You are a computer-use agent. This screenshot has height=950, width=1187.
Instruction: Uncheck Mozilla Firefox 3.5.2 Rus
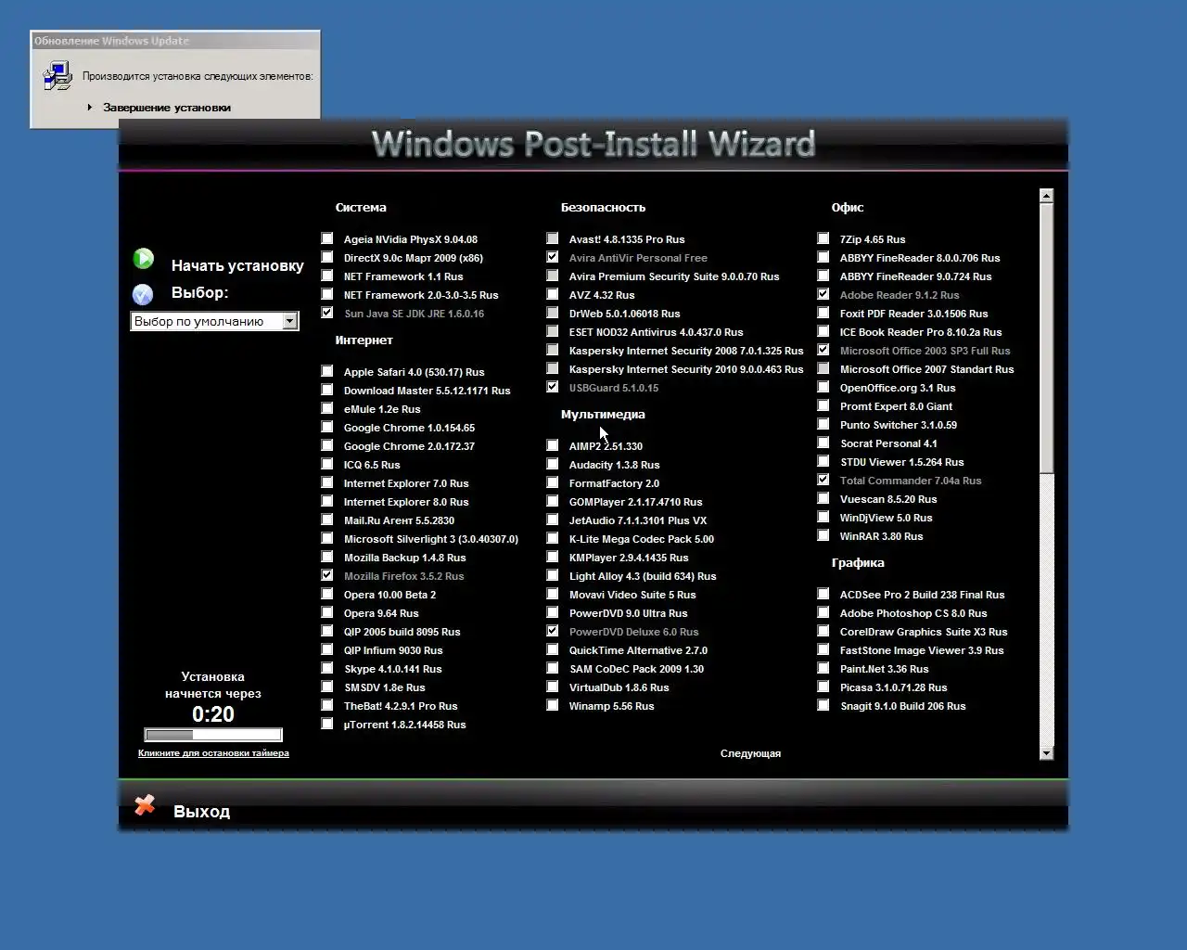tap(327, 575)
